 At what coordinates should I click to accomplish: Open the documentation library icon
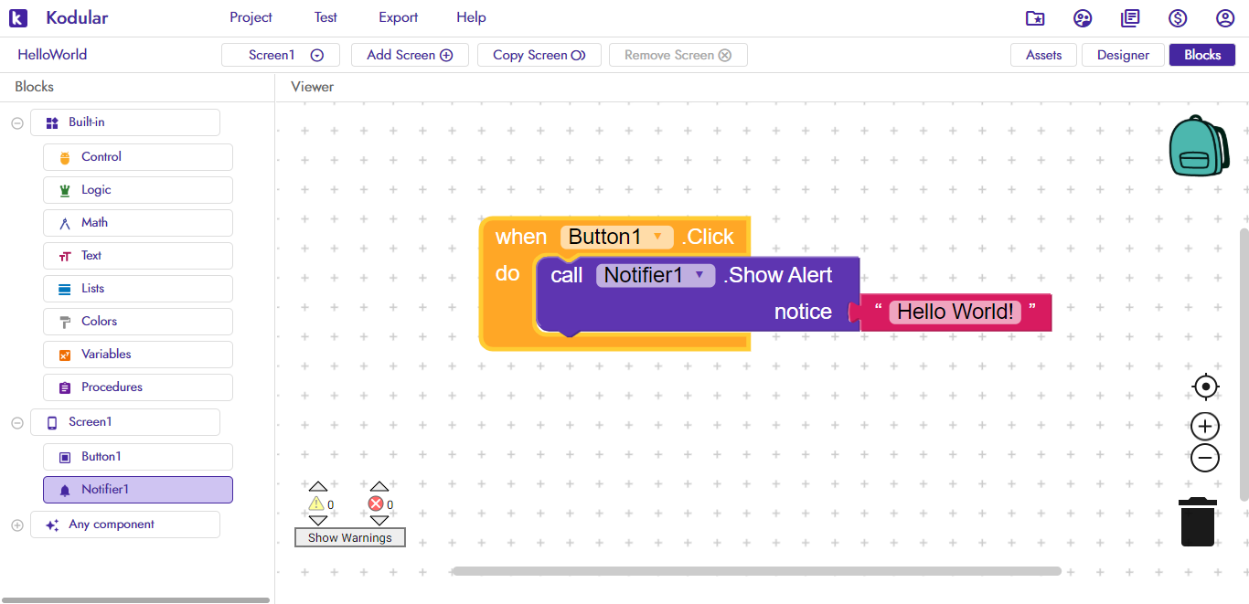click(x=1130, y=18)
